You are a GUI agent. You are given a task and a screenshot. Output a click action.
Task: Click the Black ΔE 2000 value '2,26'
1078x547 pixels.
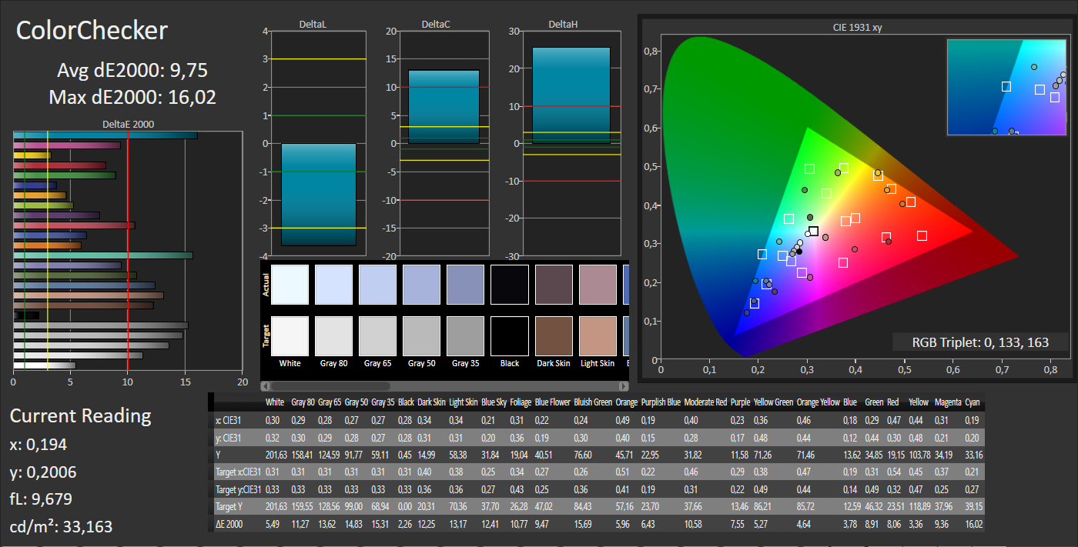coord(406,525)
